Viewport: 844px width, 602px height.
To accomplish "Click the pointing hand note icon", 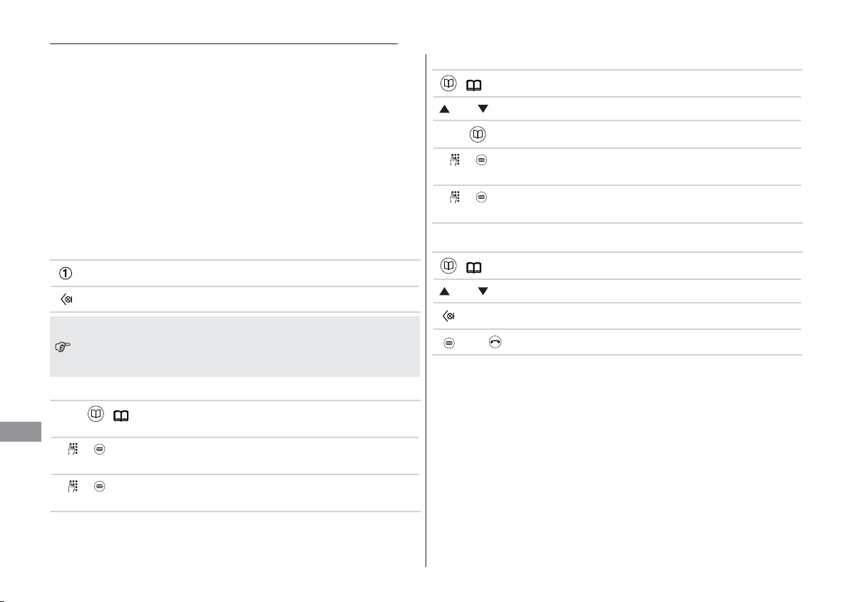I will point(63,347).
